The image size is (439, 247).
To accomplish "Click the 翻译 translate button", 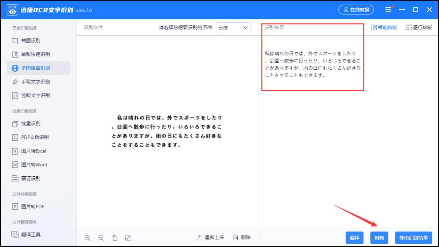I will point(354,238).
